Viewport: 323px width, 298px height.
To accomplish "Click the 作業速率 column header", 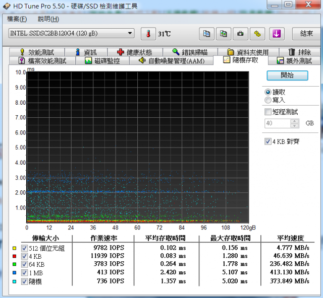I will pyautogui.click(x=104, y=238).
